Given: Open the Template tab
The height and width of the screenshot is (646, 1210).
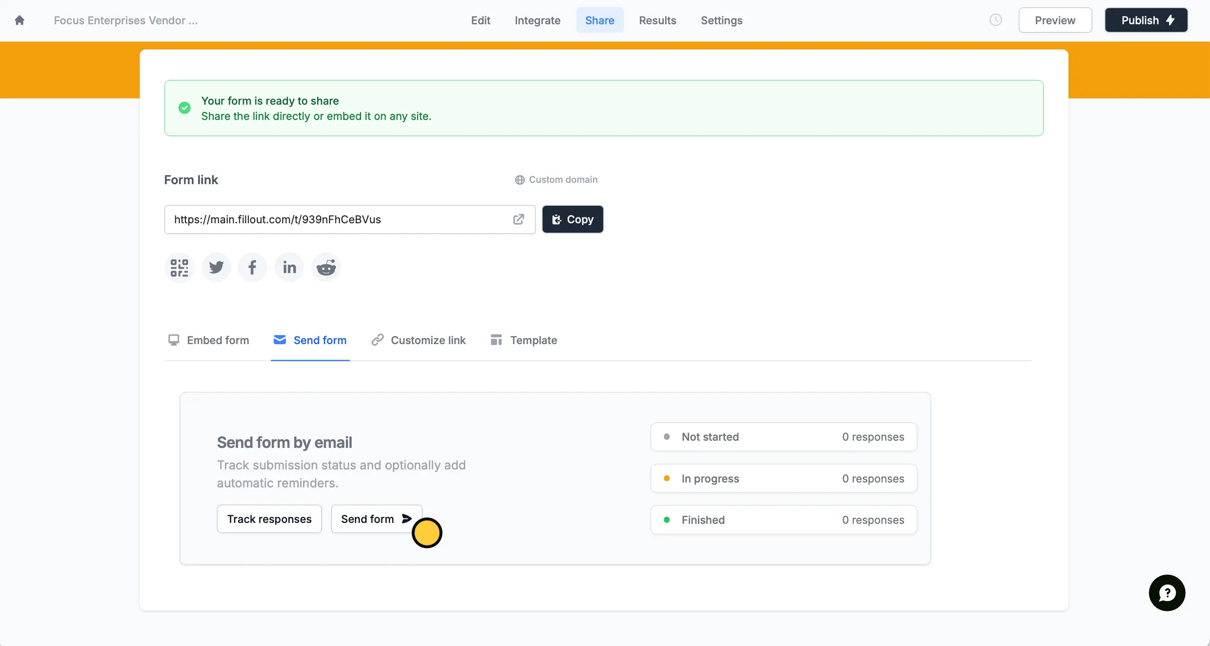Looking at the screenshot, I should pyautogui.click(x=524, y=340).
